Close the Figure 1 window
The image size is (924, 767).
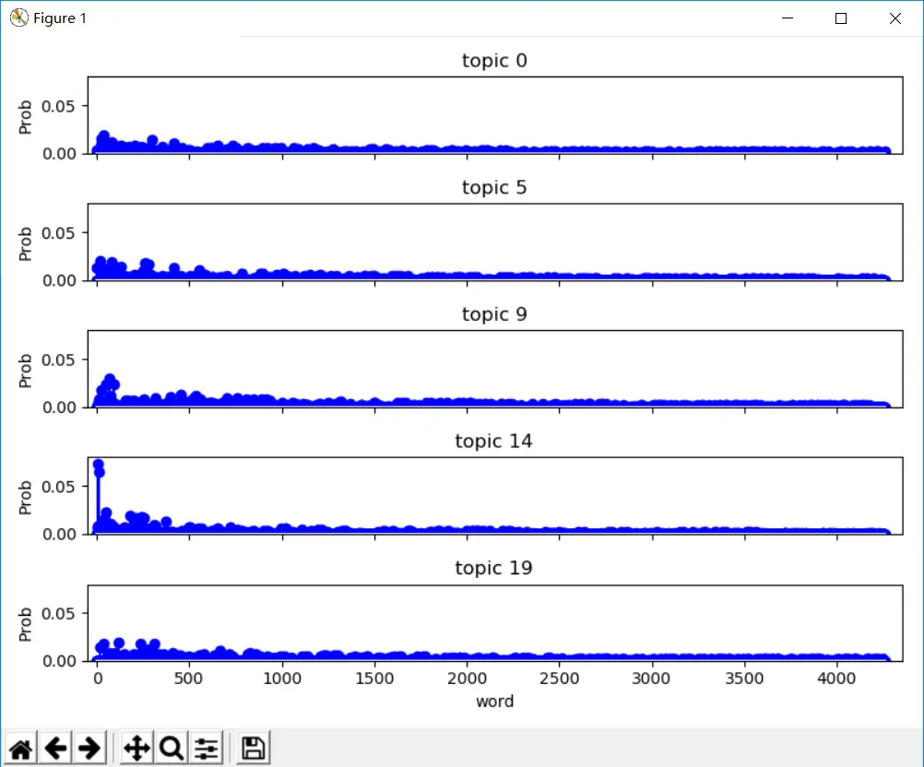click(x=895, y=18)
